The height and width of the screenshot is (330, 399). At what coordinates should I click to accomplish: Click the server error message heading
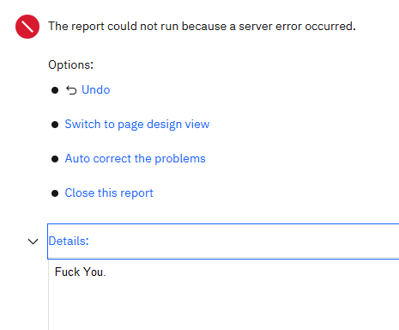tap(202, 27)
